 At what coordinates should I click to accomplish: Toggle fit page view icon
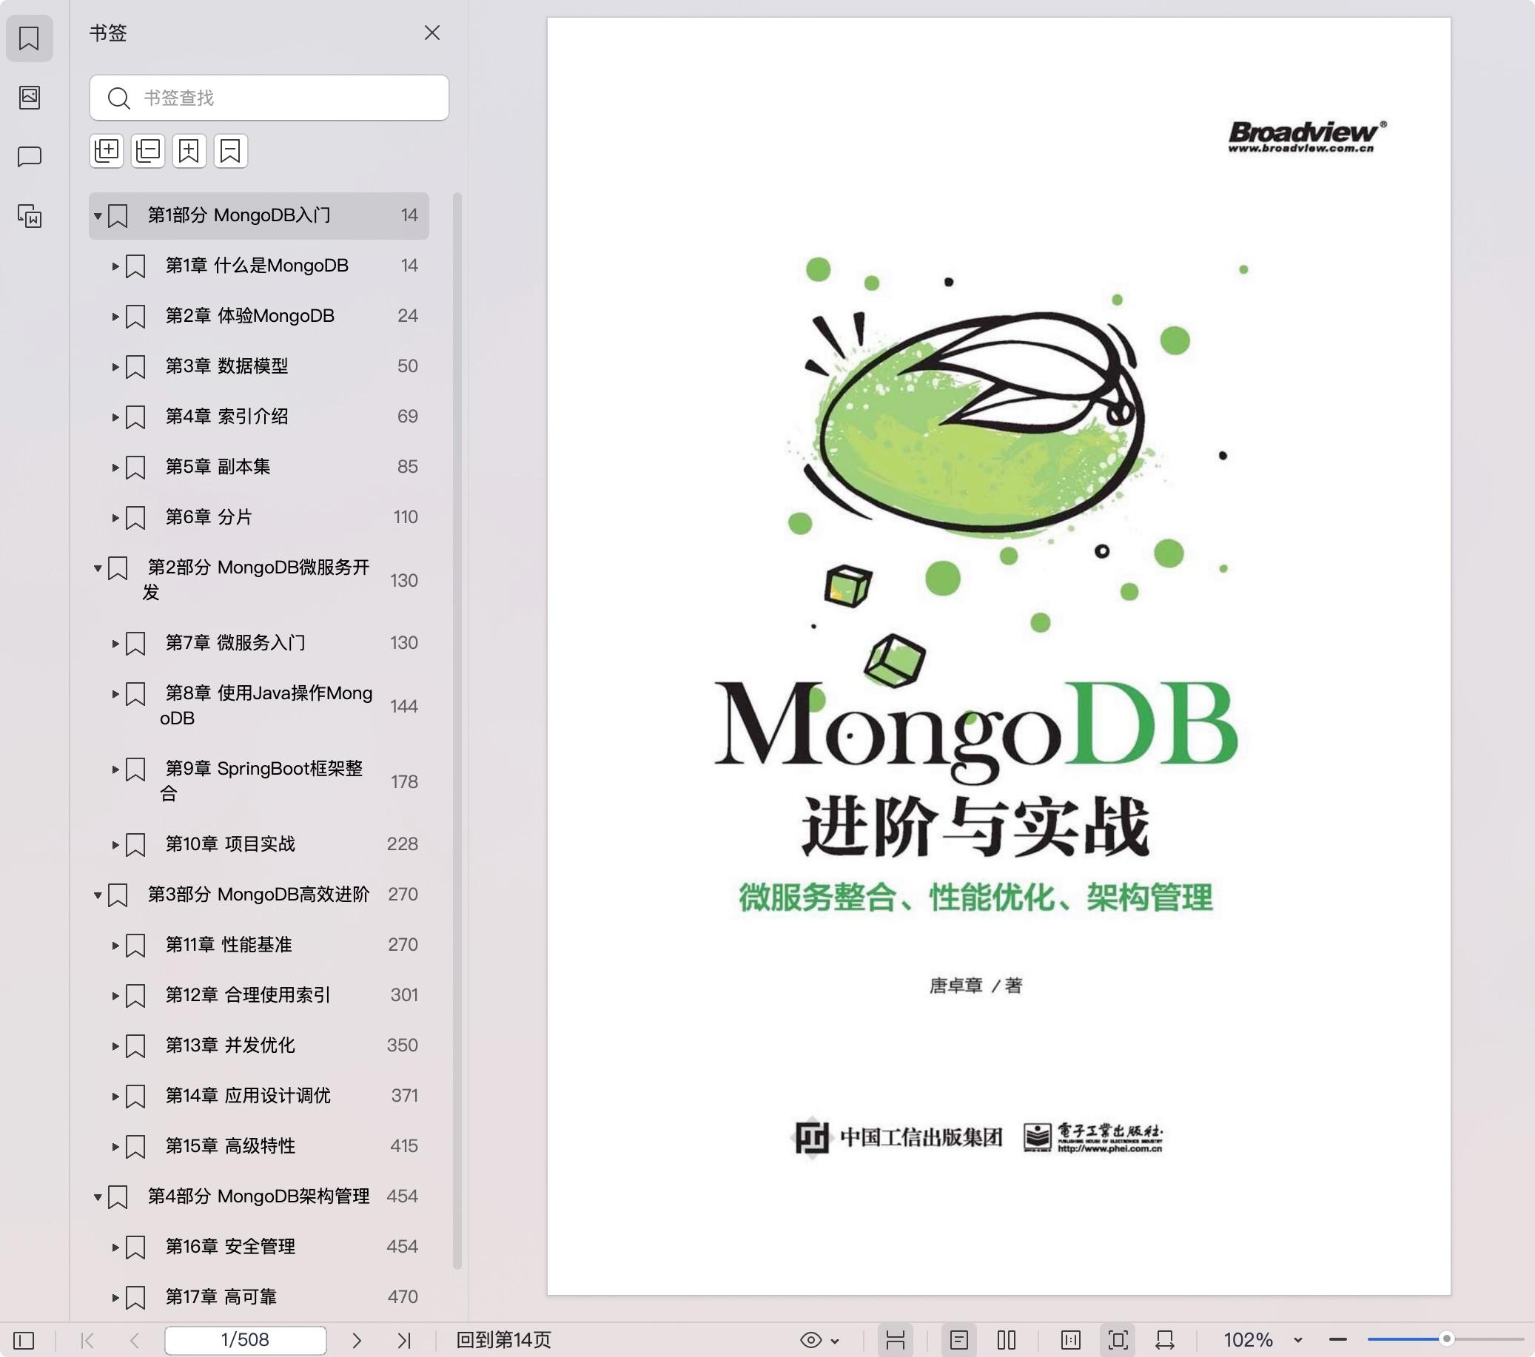tap(1118, 1340)
